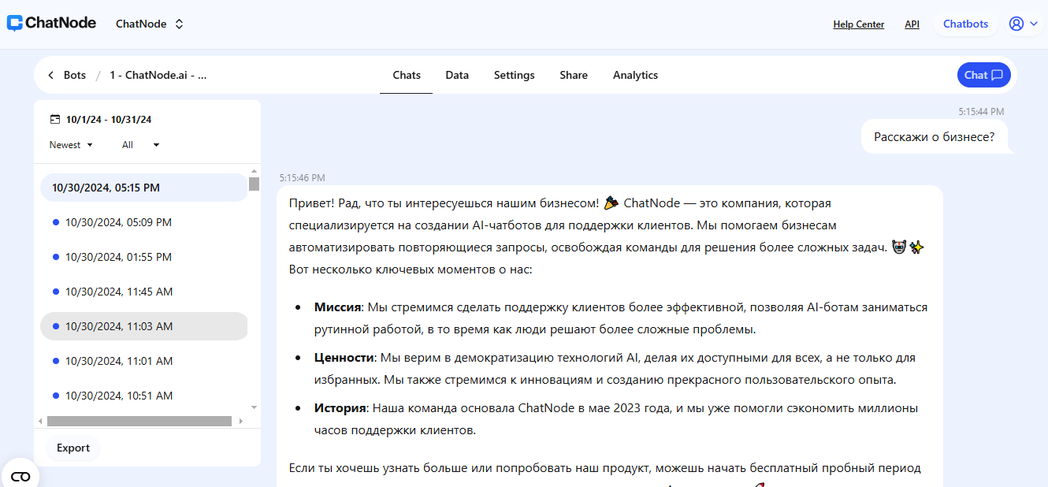This screenshot has width=1048, height=487.
Task: Open the Help Center link
Action: pos(859,24)
